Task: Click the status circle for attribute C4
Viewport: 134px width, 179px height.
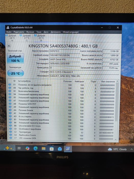Action: click(x=11, y=135)
